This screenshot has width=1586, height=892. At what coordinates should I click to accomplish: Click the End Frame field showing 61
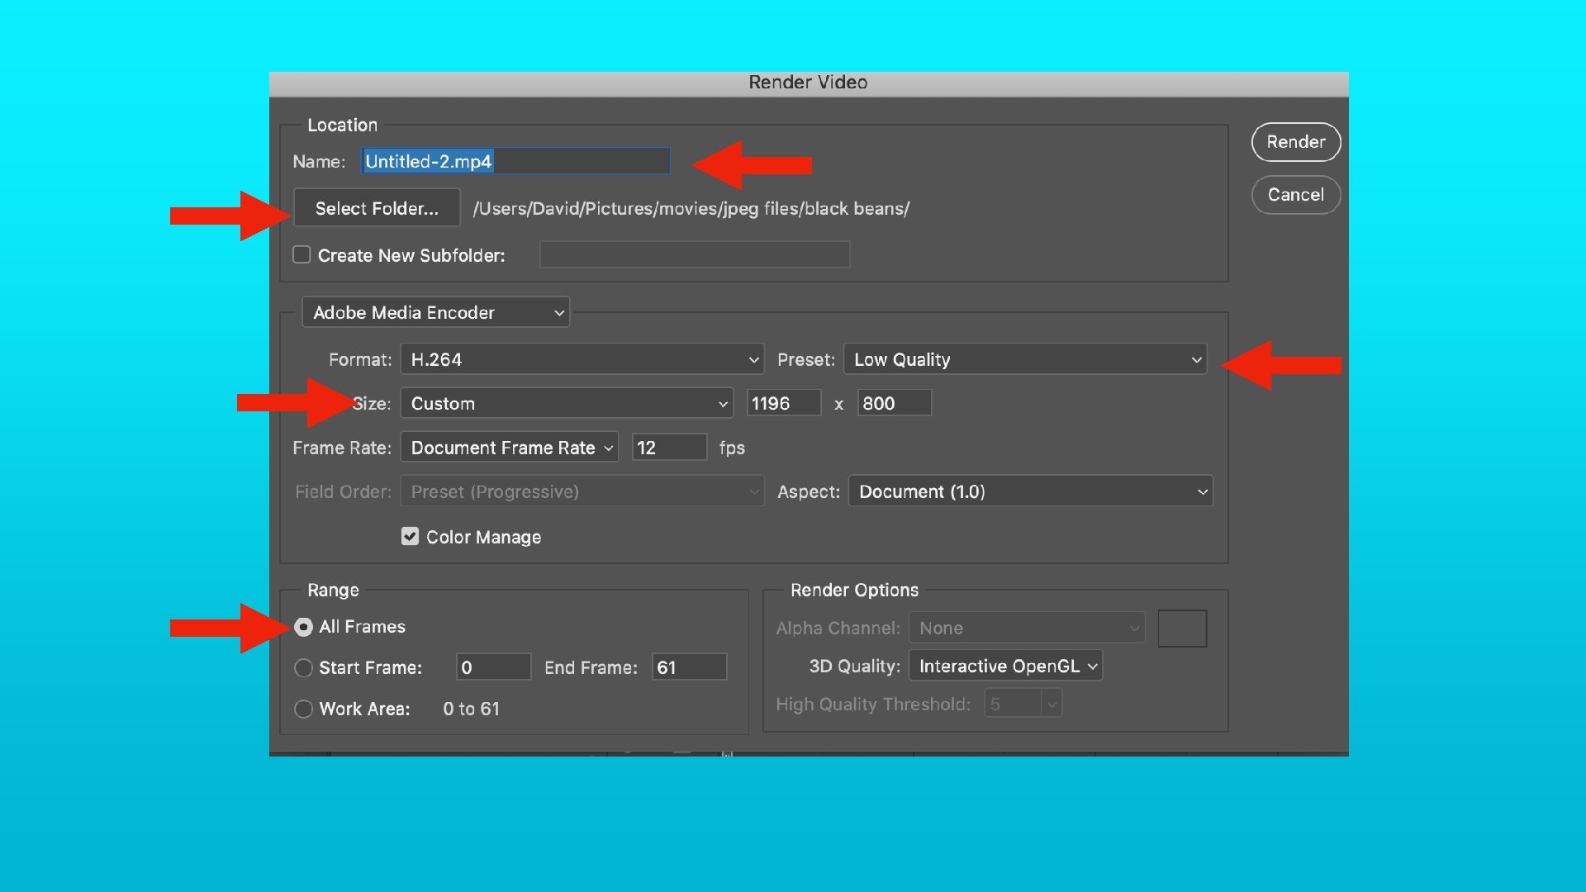coord(689,667)
